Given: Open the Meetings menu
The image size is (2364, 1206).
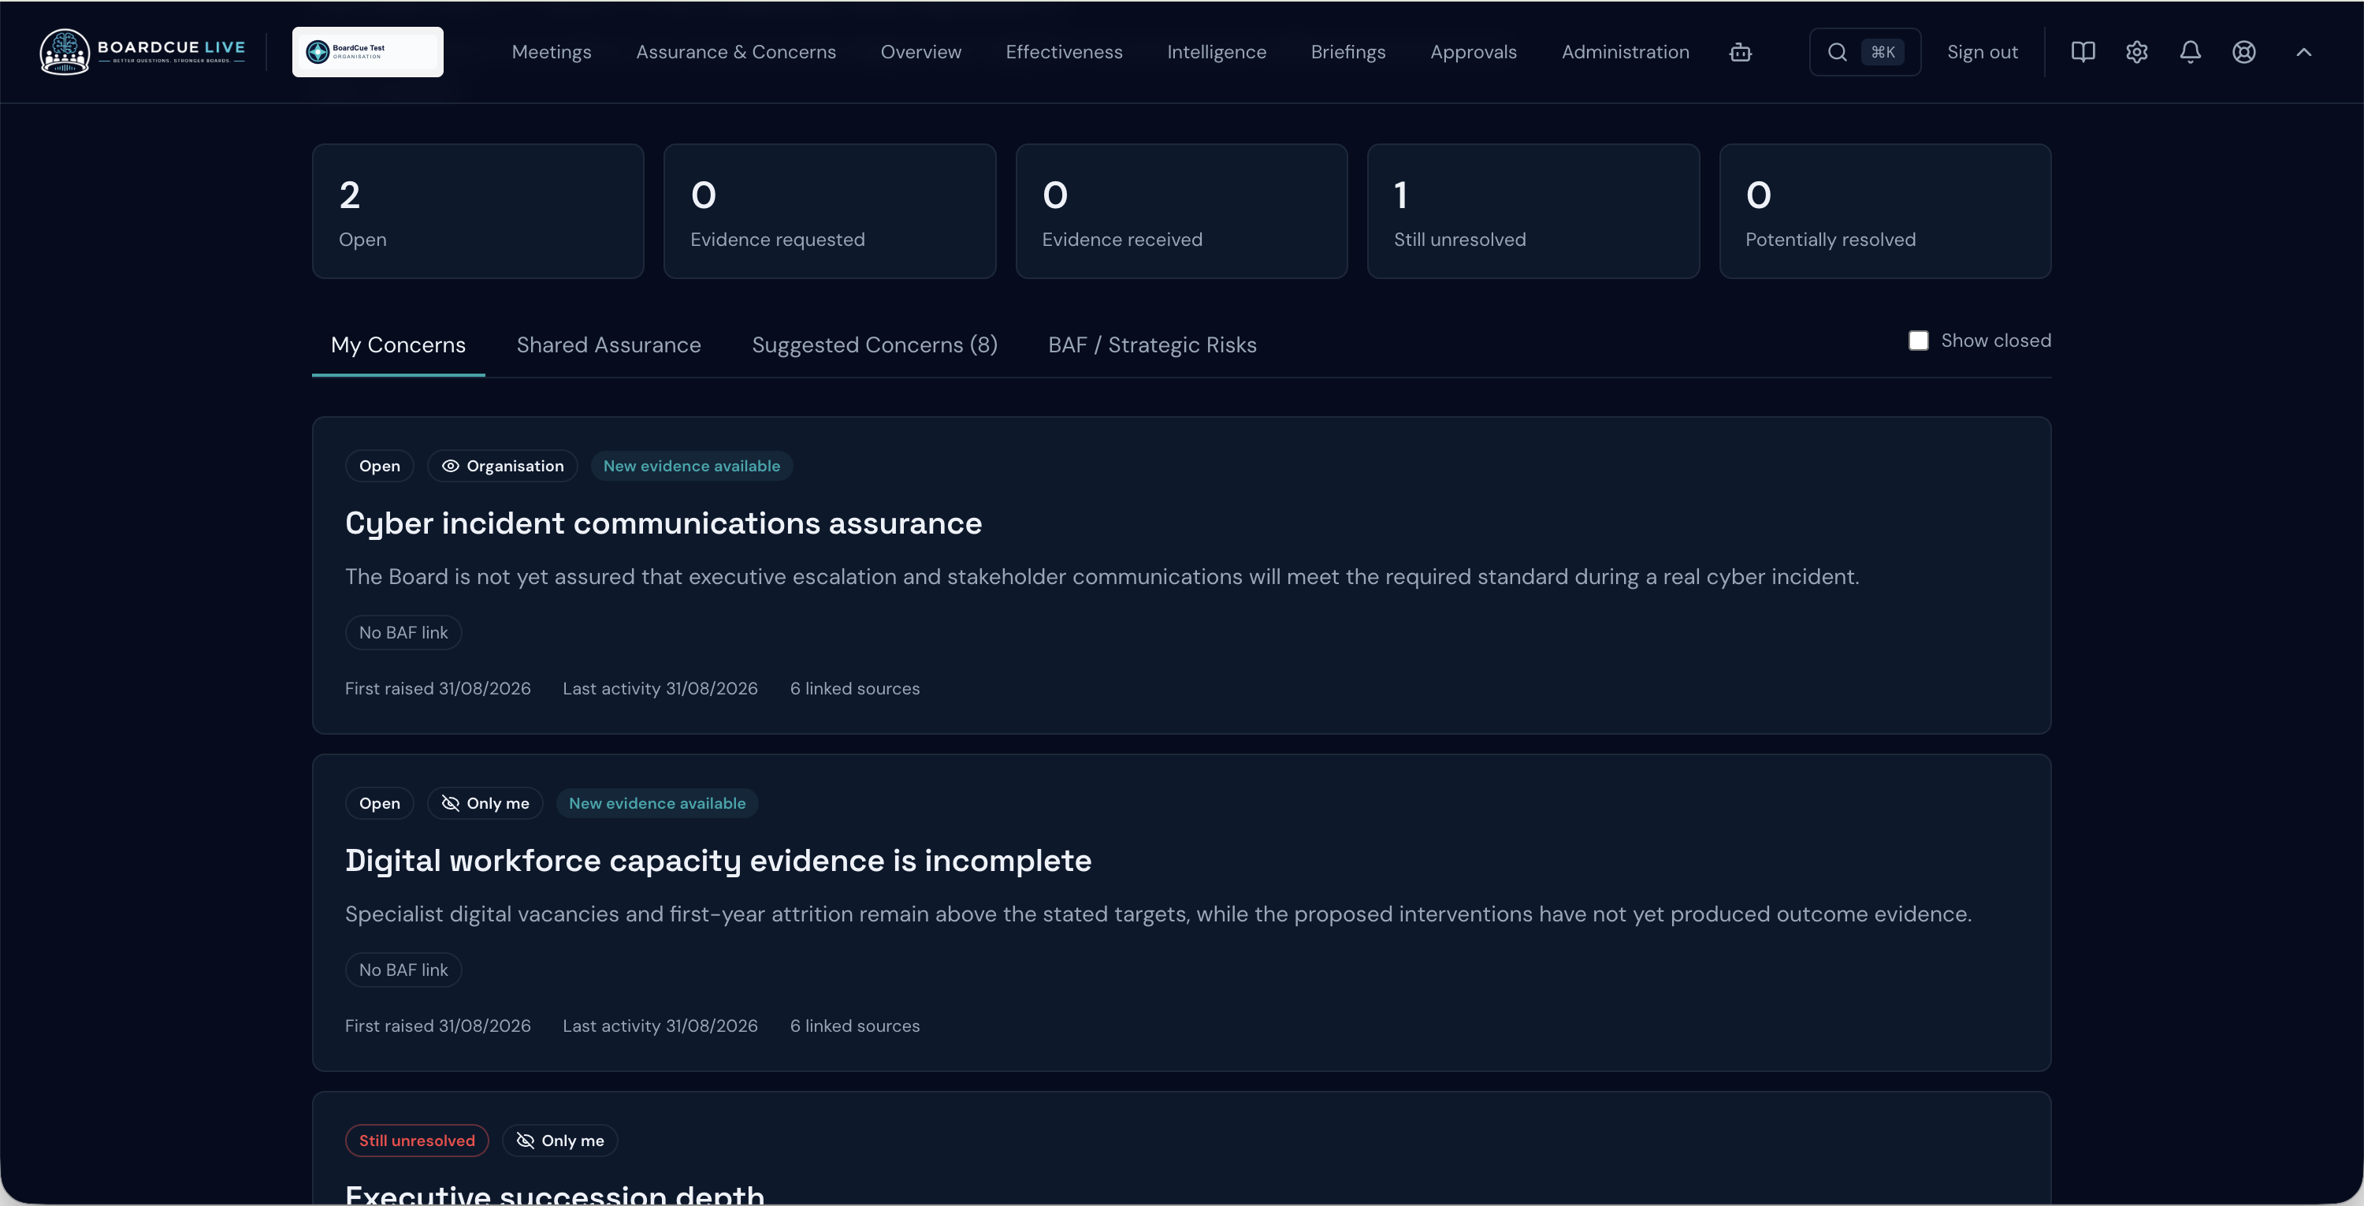Looking at the screenshot, I should (552, 52).
